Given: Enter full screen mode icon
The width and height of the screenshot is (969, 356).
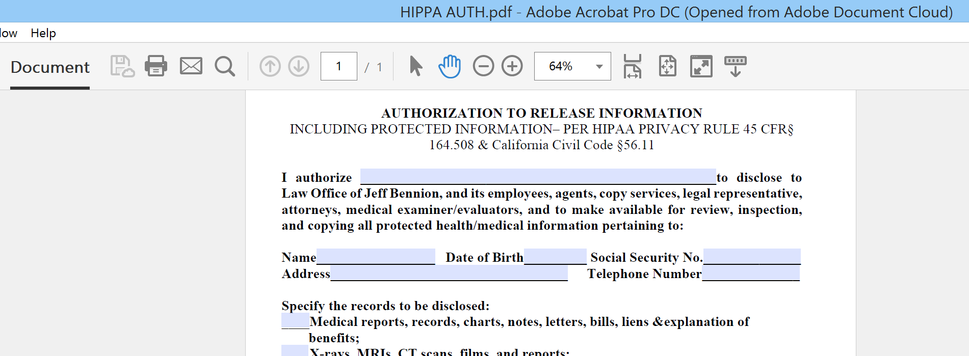Looking at the screenshot, I should coord(701,66).
